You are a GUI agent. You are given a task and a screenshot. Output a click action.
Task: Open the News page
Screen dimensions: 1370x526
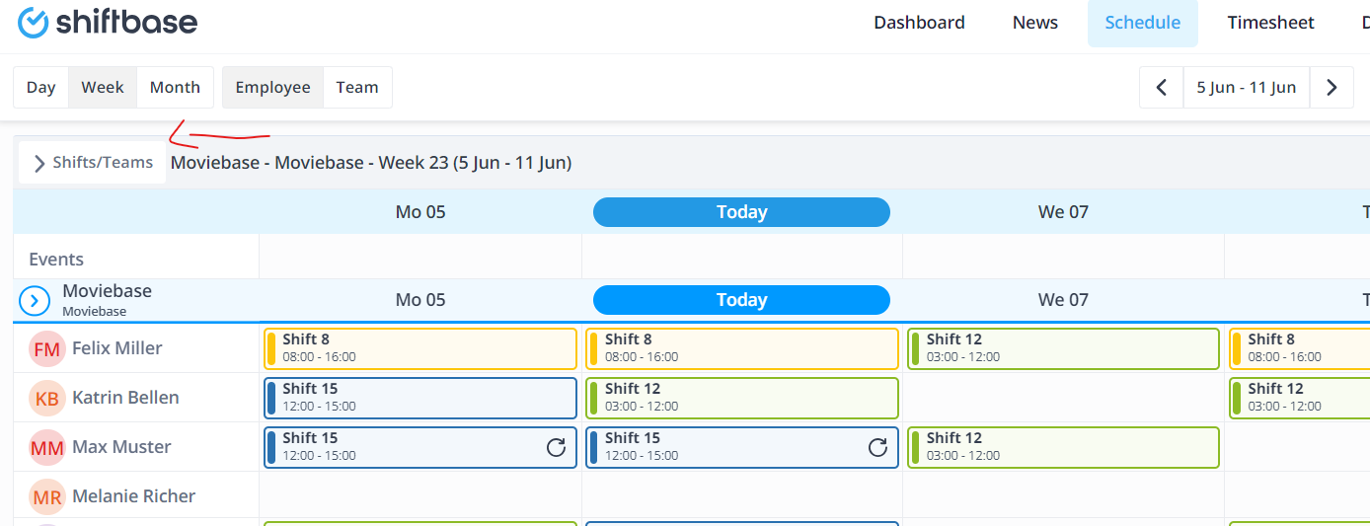pos(1034,23)
